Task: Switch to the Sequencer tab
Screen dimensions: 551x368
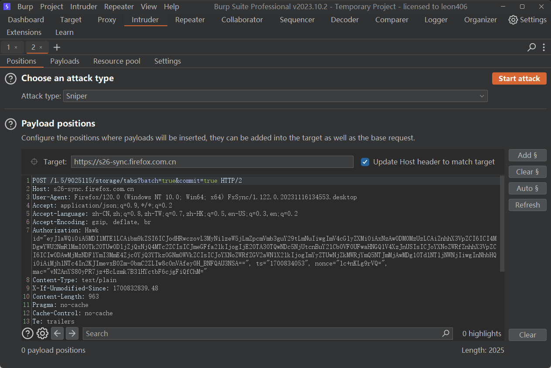Action: pyautogui.click(x=297, y=20)
